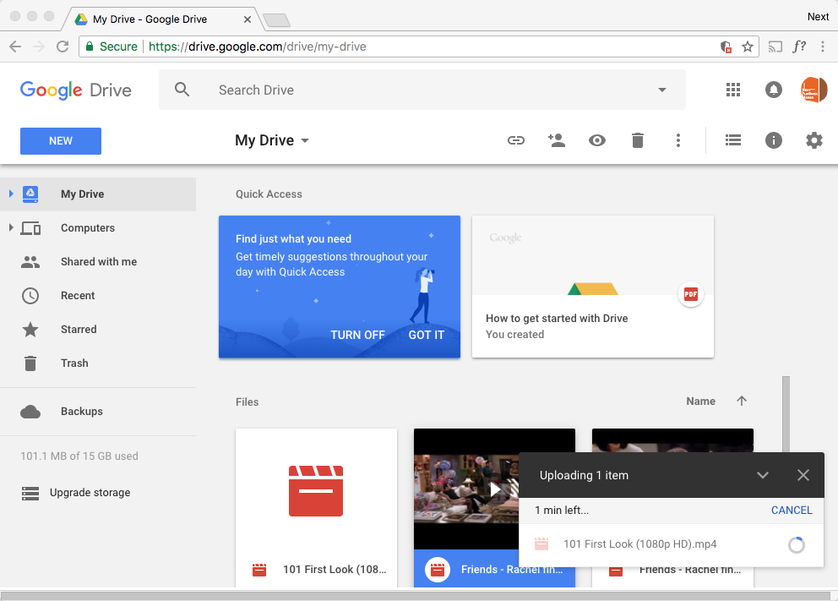Viewport: 838px width, 601px height.
Task: Reverse sort direction arrow next to Name
Action: tap(742, 402)
